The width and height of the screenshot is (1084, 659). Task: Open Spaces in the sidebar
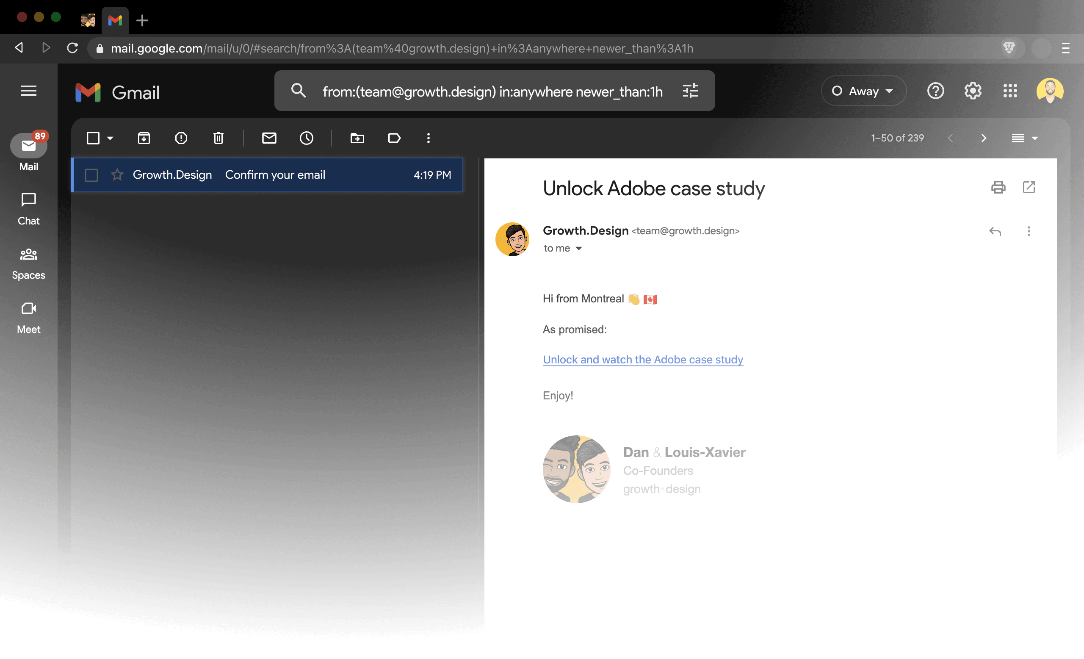[29, 263]
